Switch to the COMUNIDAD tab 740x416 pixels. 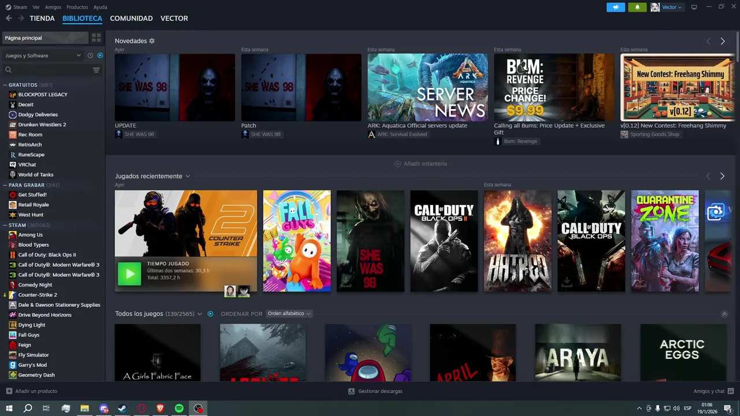(131, 18)
